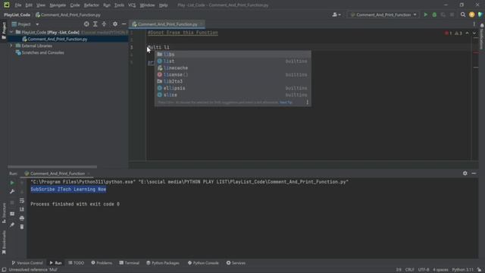Hide the Run tool window
This screenshot has height=273, width=485.
pyautogui.click(x=474, y=174)
